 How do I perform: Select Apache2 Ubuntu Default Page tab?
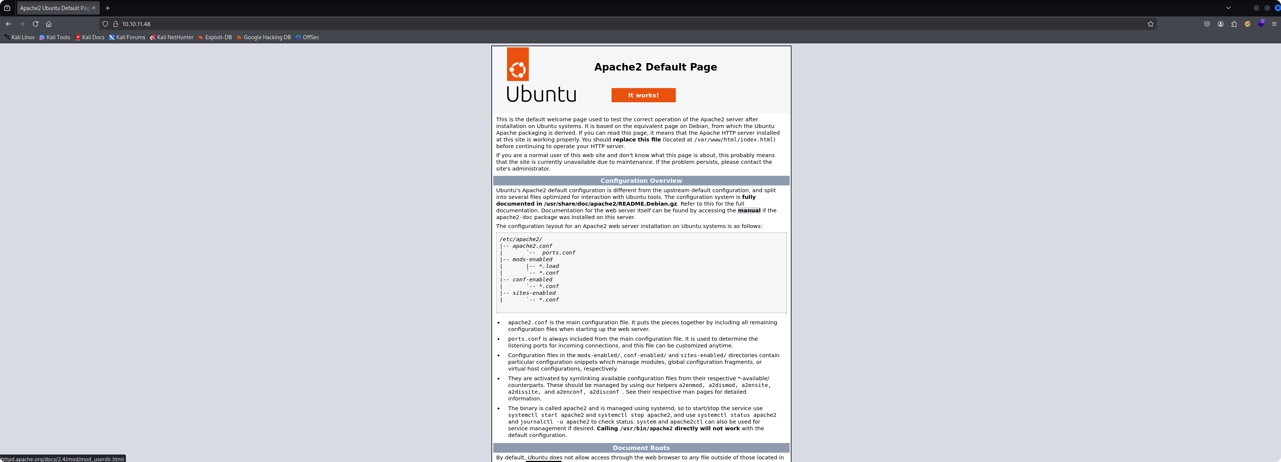(54, 8)
